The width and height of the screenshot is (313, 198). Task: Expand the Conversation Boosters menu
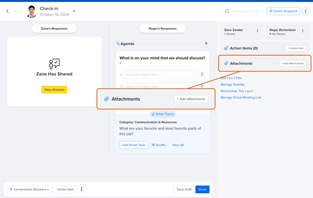(x=29, y=190)
